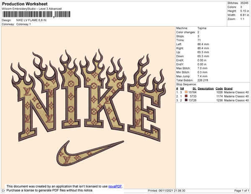Select the Wilcom EmbroideryStudio – Level 3 Advanced line
This screenshot has width=251, height=194.
[x=32, y=9]
